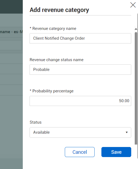
Task: Click the 'Add revenue category' heading
Action: click(59, 10)
